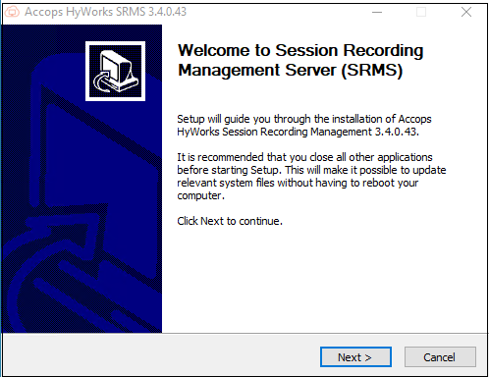Click the word "computer." in recommendation text
489x377 pixels.
(x=201, y=195)
